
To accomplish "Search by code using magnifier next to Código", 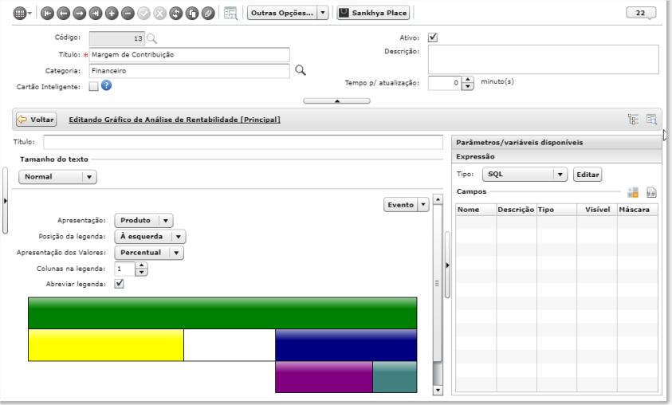I will click(x=151, y=38).
